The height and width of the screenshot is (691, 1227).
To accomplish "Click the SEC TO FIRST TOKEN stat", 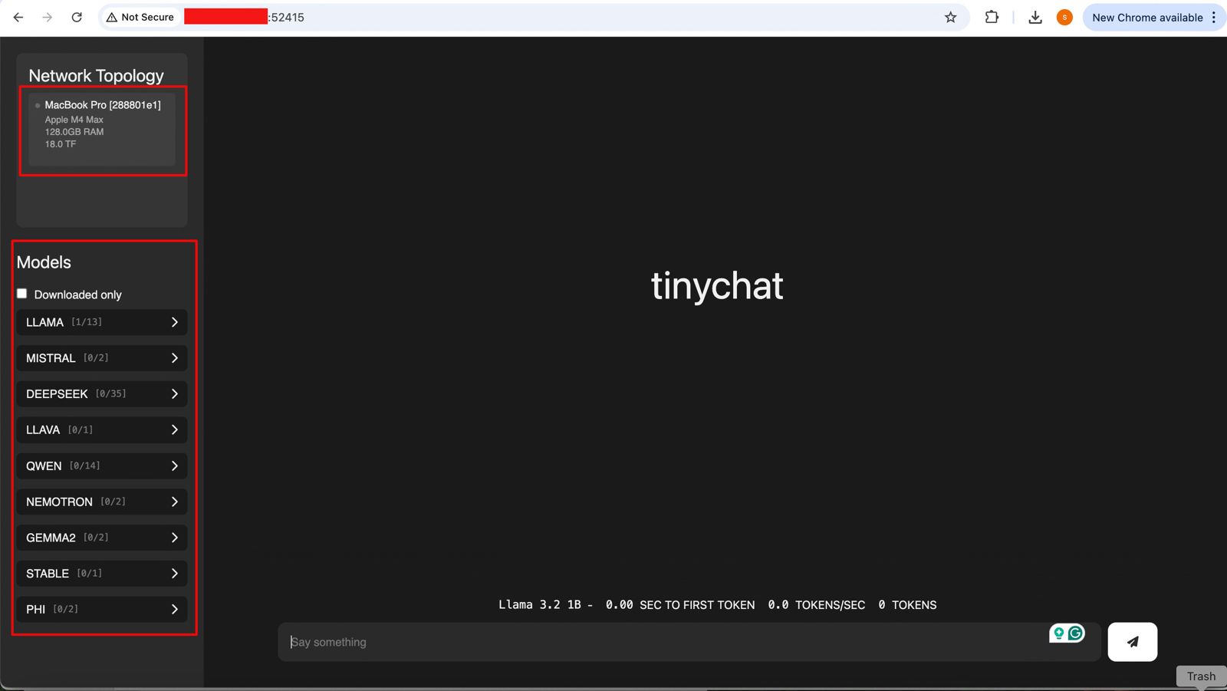I will [x=697, y=605].
